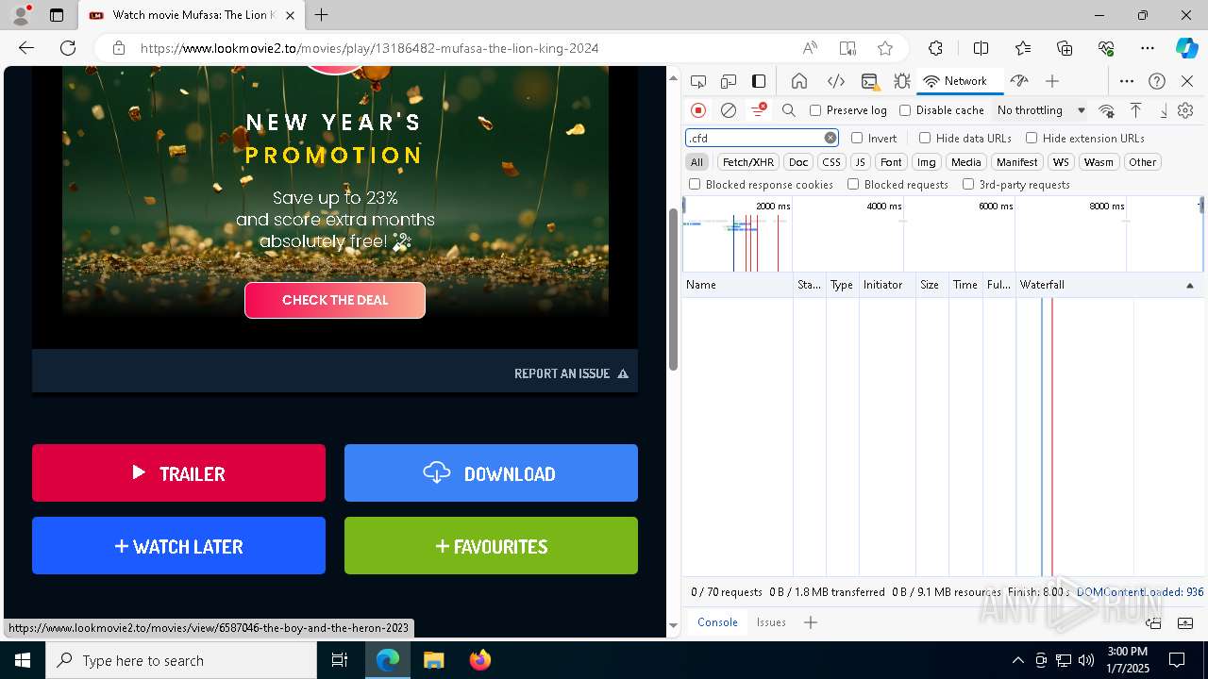
Task: Check 3rd-party requests checkbox
Action: (x=968, y=185)
